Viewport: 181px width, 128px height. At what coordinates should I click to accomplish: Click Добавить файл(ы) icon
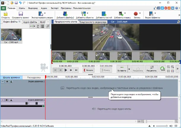[65, 14]
